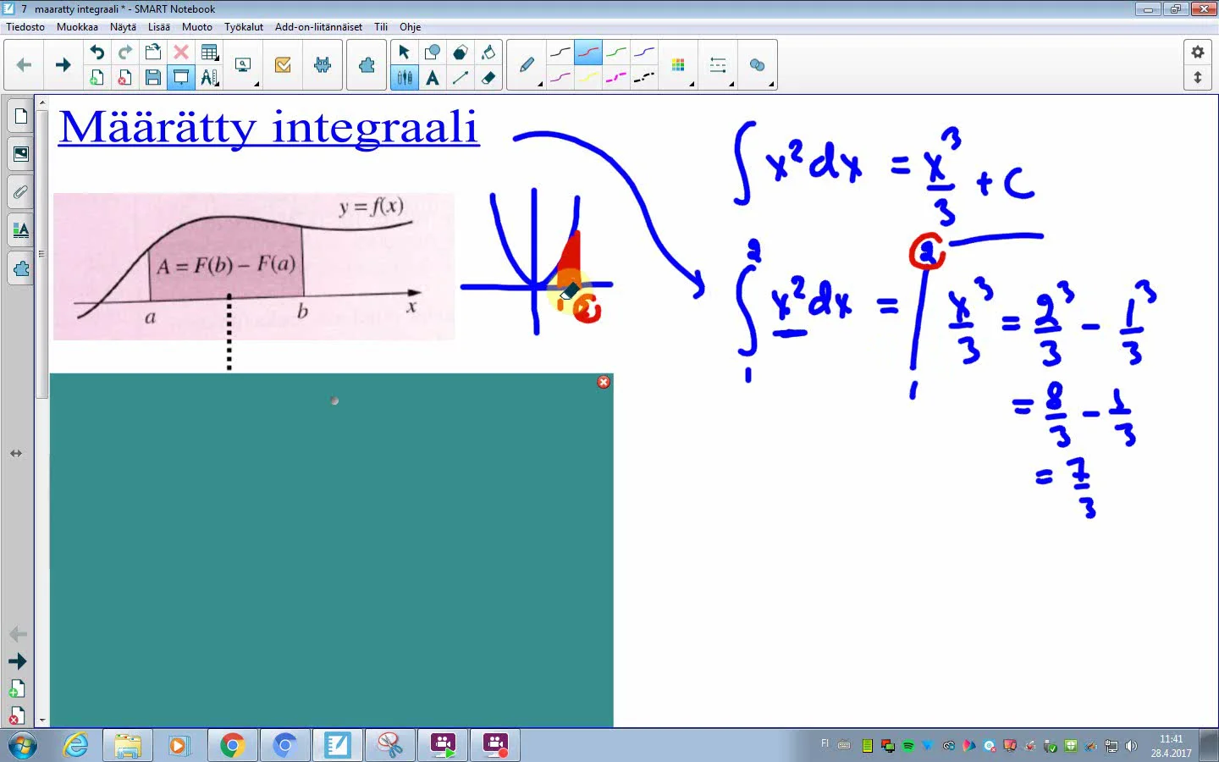Viewport: 1219px width, 762px height.
Task: Click the sidebar move left-right arrow
Action: pyautogui.click(x=16, y=454)
